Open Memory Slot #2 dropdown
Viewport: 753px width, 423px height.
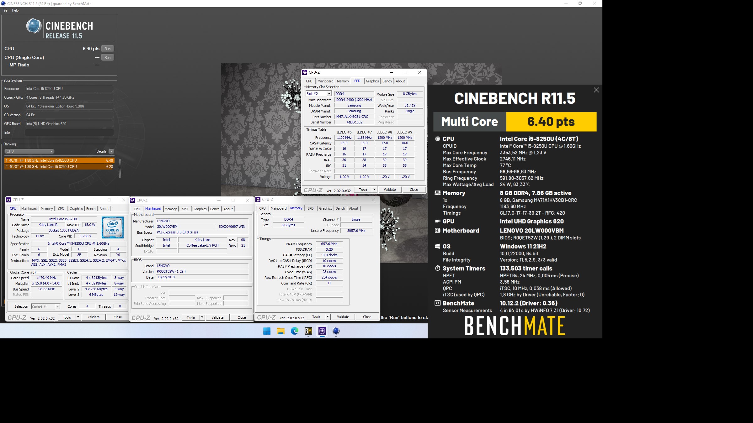[319, 94]
